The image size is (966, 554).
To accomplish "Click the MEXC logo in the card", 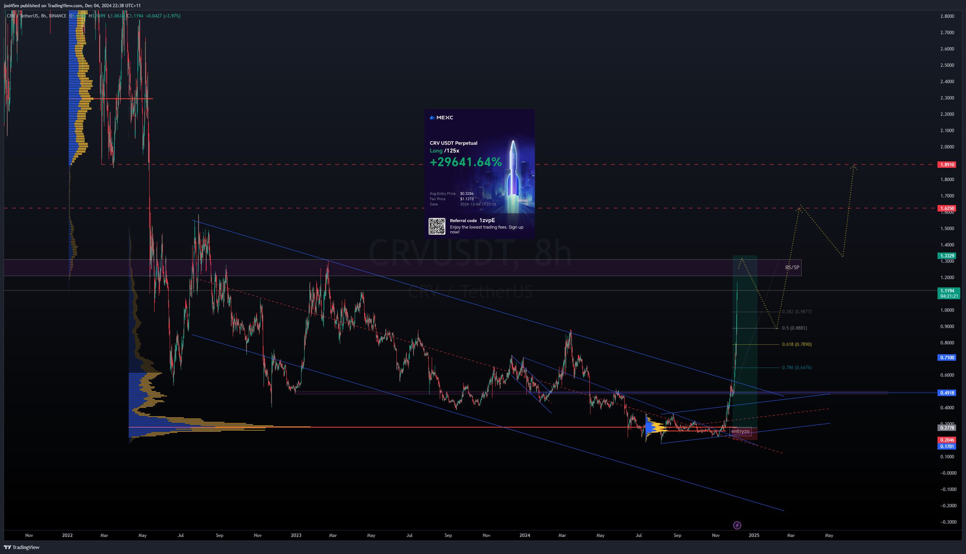I will click(x=441, y=118).
